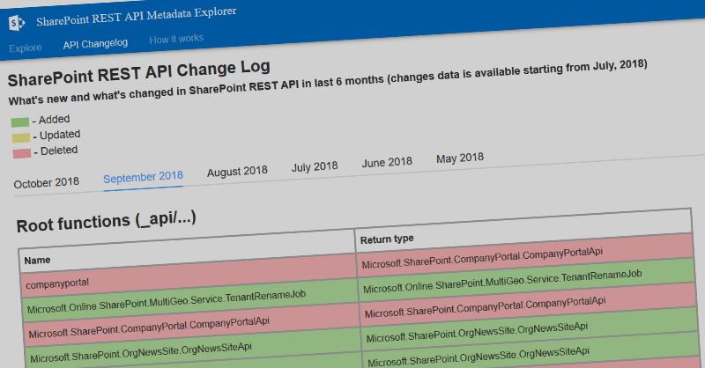This screenshot has height=368, width=705.
Task: Select the September 2018 tab
Action: point(143,176)
